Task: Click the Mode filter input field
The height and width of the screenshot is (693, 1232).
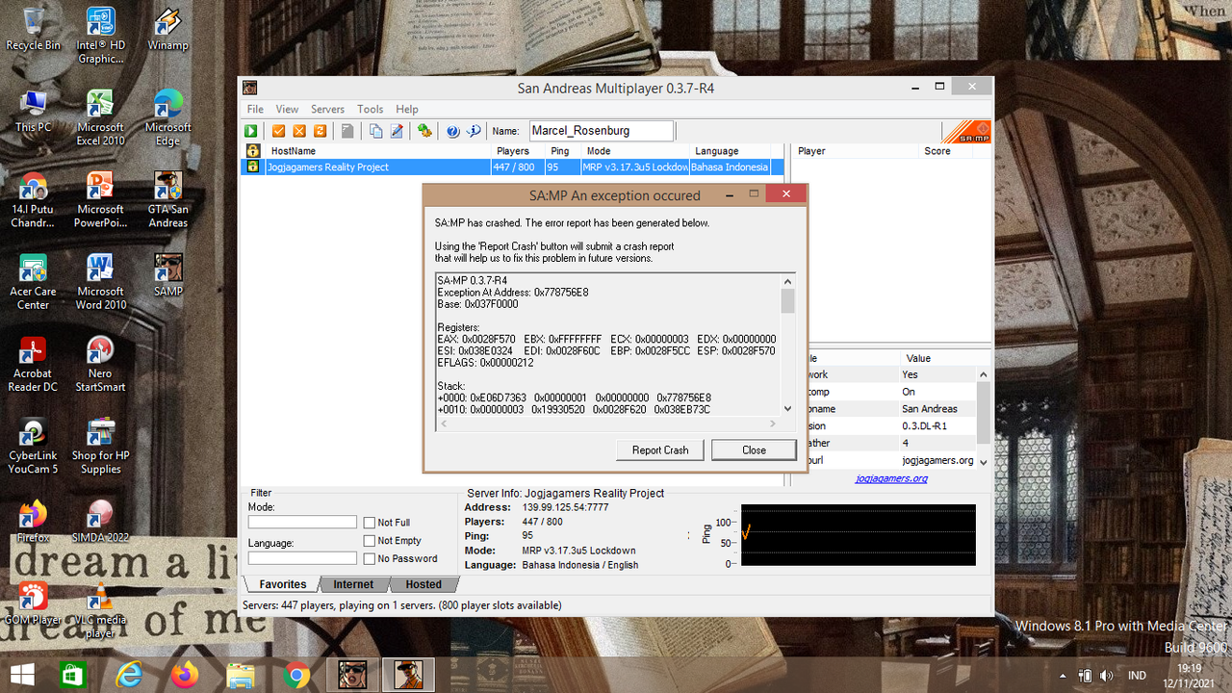Action: (302, 523)
